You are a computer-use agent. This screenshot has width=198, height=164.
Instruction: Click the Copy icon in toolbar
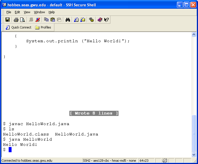(46, 20)
